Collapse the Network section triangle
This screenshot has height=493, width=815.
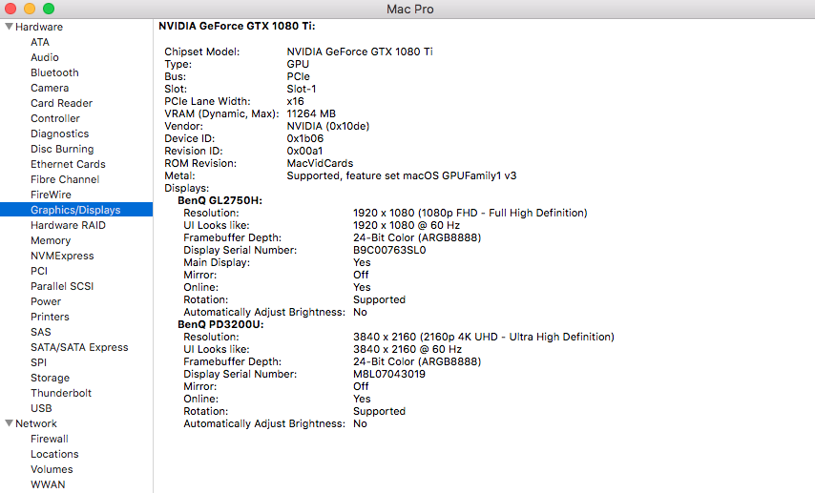(x=9, y=423)
